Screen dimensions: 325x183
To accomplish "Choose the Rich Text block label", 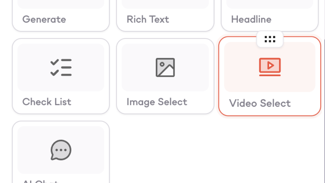I will [x=148, y=19].
